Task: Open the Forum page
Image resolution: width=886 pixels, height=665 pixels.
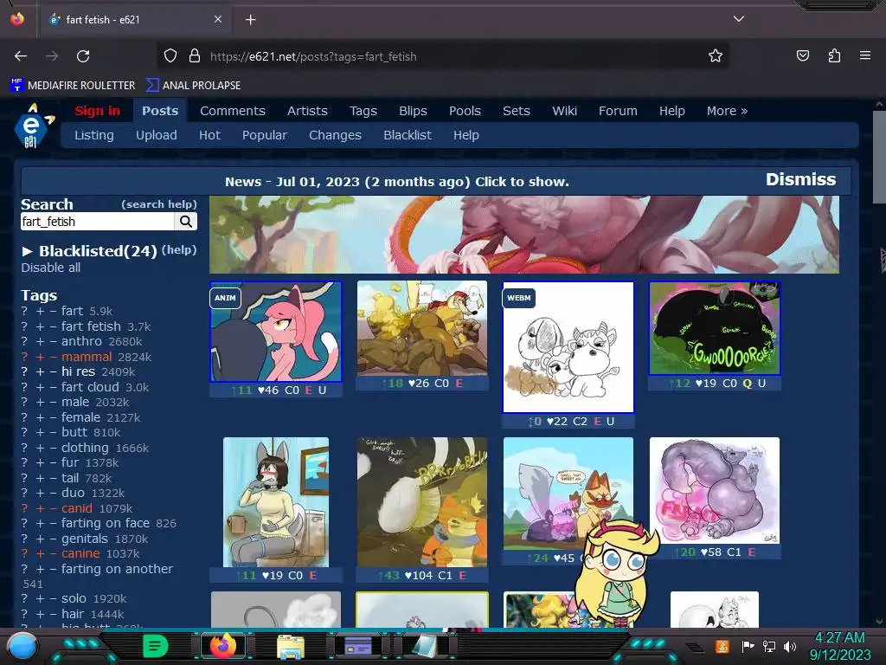Action: click(618, 111)
